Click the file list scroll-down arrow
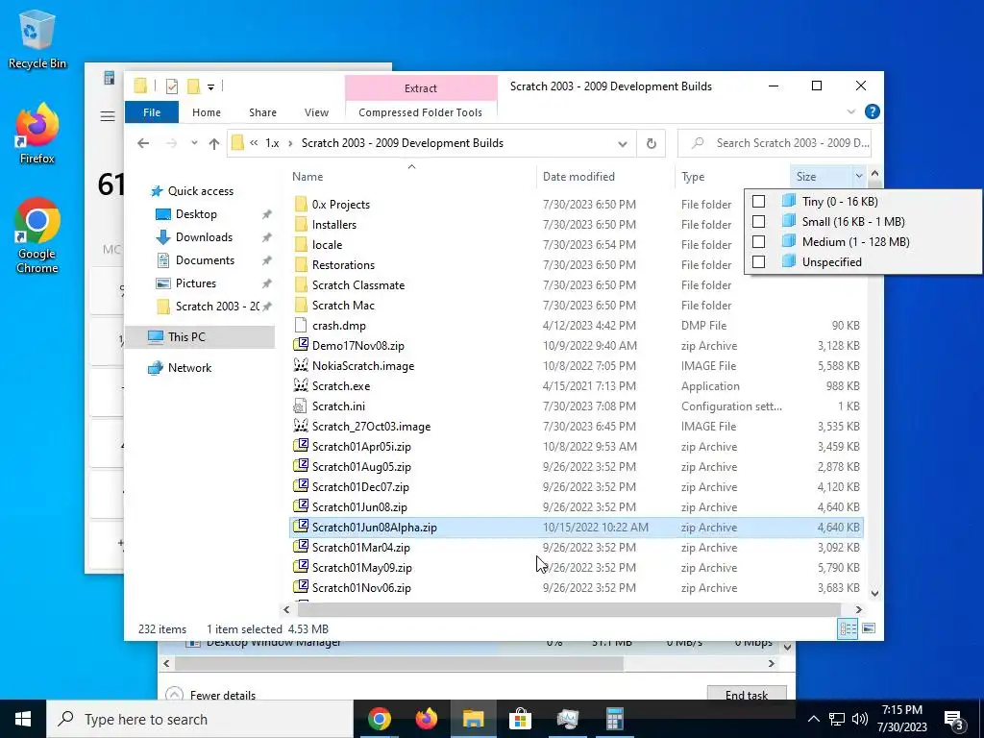984x738 pixels. pyautogui.click(x=874, y=593)
